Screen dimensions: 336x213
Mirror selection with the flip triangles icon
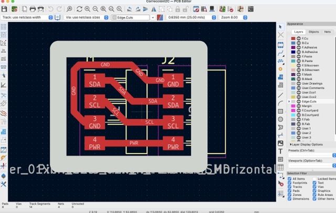click(x=154, y=9)
